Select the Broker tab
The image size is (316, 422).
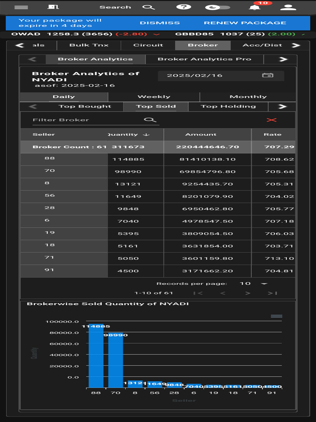203,45
